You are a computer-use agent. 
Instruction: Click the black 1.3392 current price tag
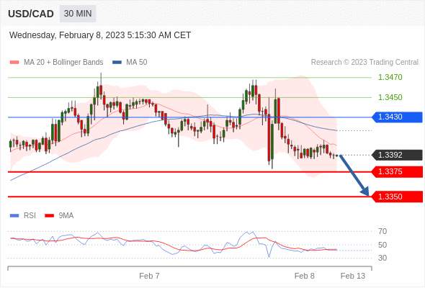tap(398, 155)
